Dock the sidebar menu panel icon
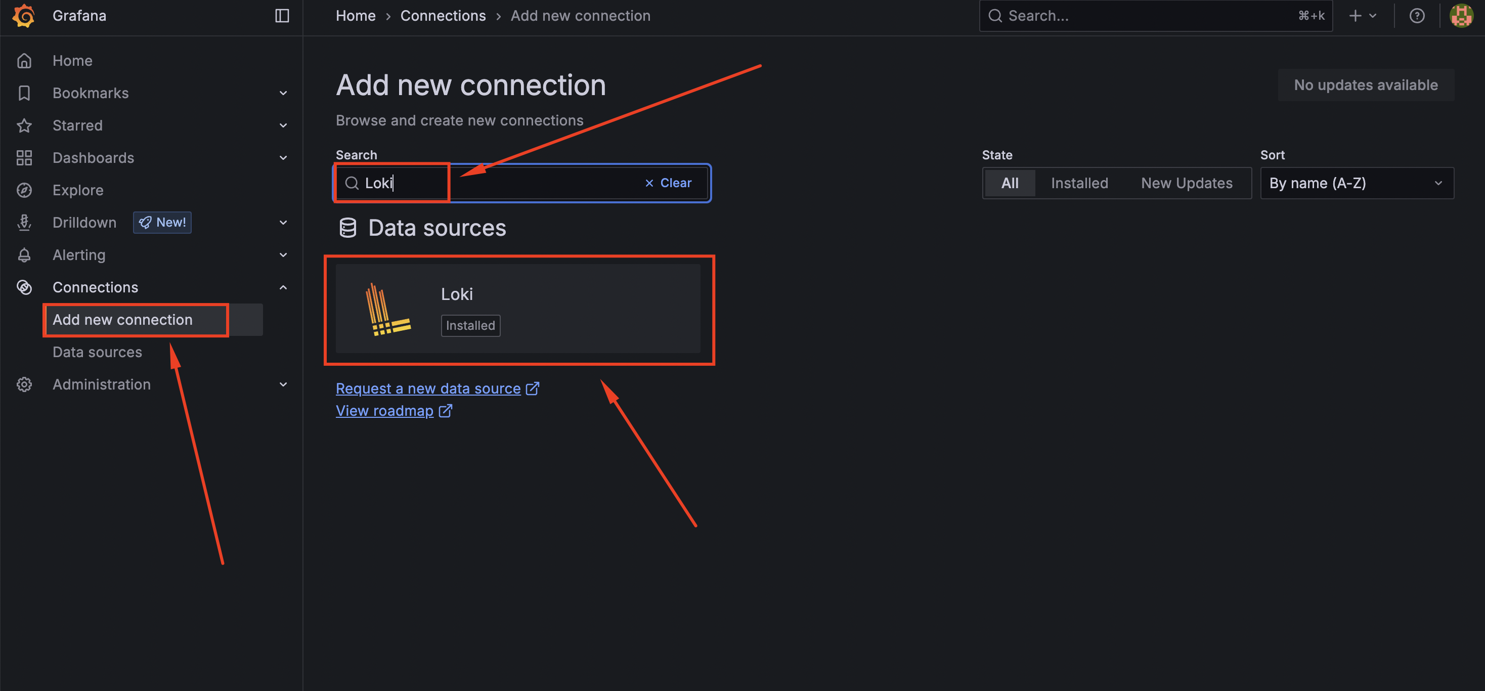Viewport: 1485px width, 691px height. click(x=282, y=16)
